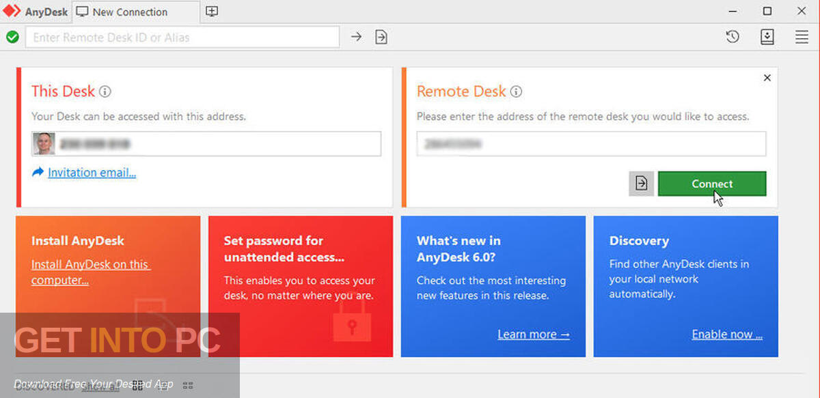Click the file transfer icon beside Connect button
This screenshot has height=398, width=820.
pyautogui.click(x=640, y=183)
